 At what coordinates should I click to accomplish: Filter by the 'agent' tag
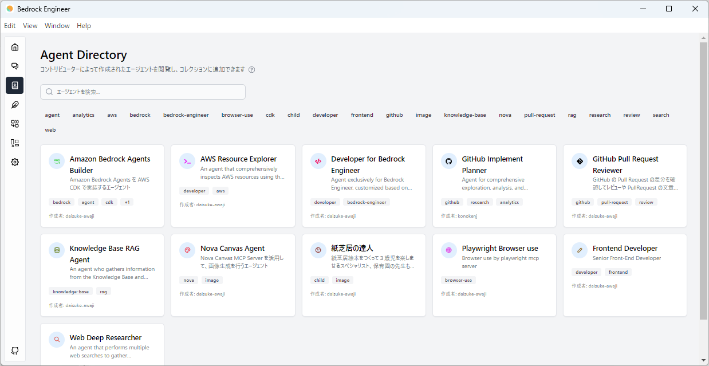click(52, 115)
